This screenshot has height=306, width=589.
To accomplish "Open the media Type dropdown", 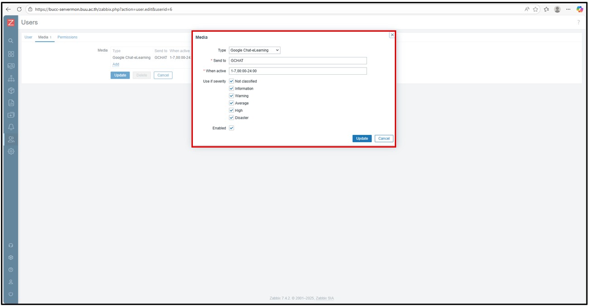I will point(254,50).
